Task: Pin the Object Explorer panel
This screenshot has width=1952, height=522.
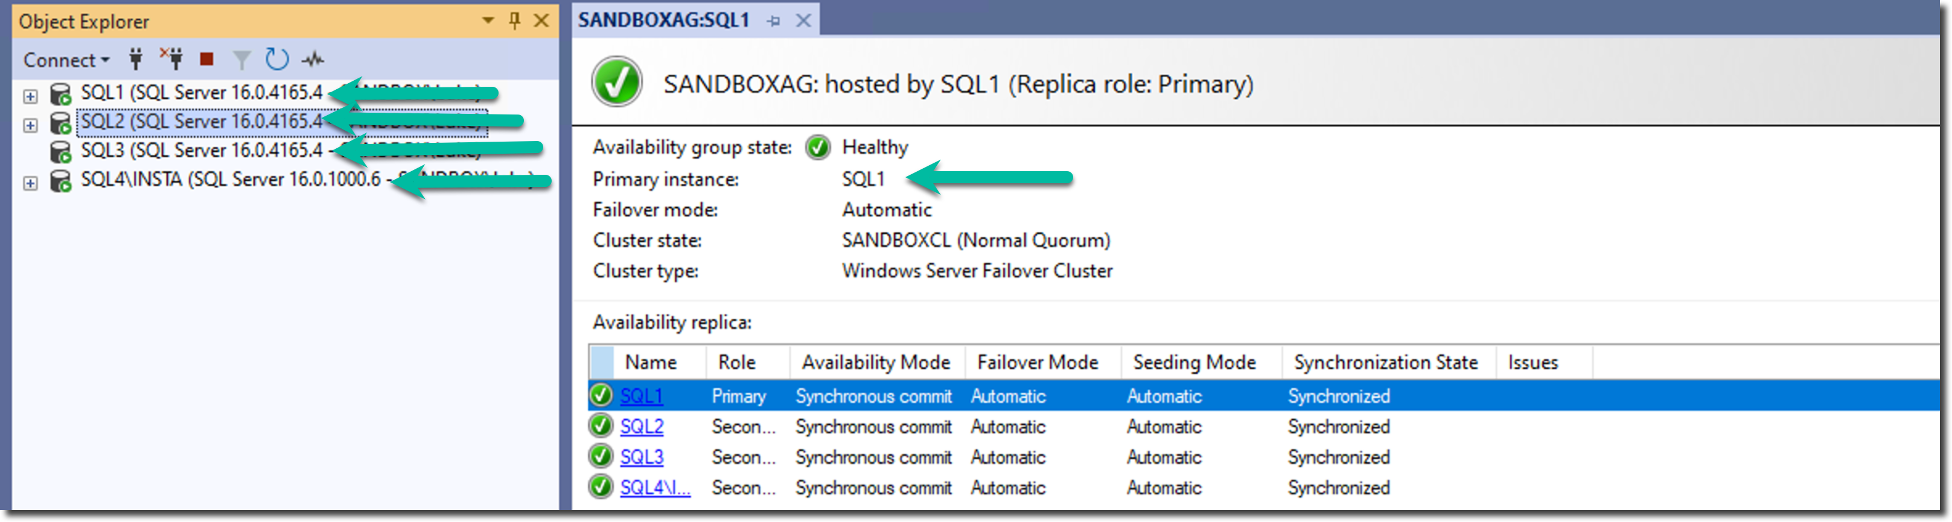Action: 514,20
